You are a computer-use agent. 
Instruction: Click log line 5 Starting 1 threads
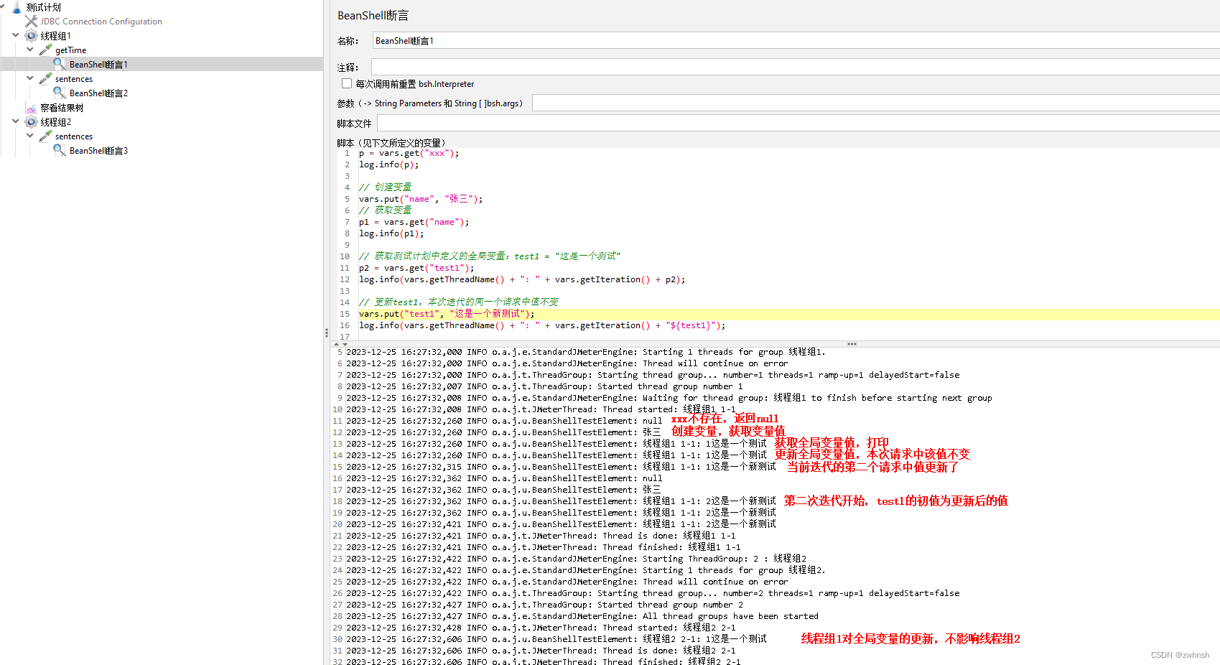586,352
